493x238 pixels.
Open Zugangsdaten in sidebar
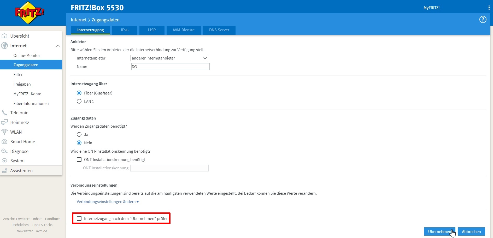(31, 65)
